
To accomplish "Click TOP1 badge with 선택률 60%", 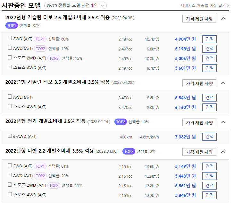I will click(x=40, y=39).
